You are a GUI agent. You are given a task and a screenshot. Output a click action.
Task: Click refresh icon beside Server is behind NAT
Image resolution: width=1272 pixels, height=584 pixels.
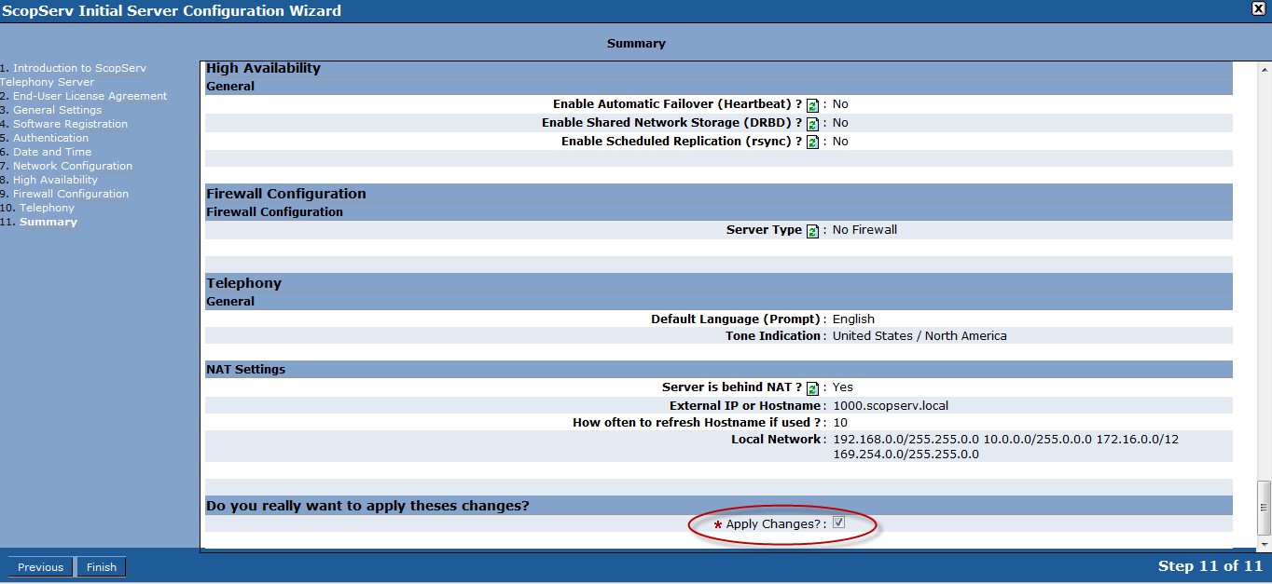812,388
